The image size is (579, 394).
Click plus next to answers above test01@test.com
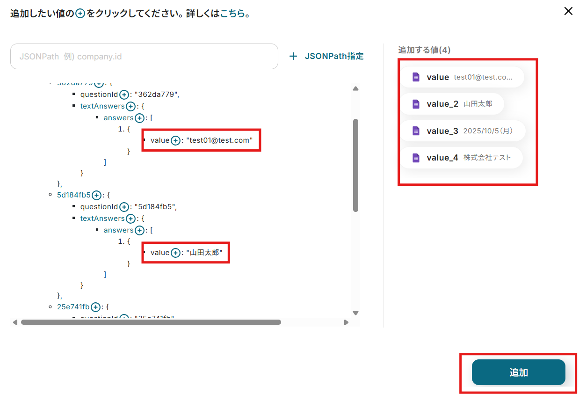(x=139, y=118)
